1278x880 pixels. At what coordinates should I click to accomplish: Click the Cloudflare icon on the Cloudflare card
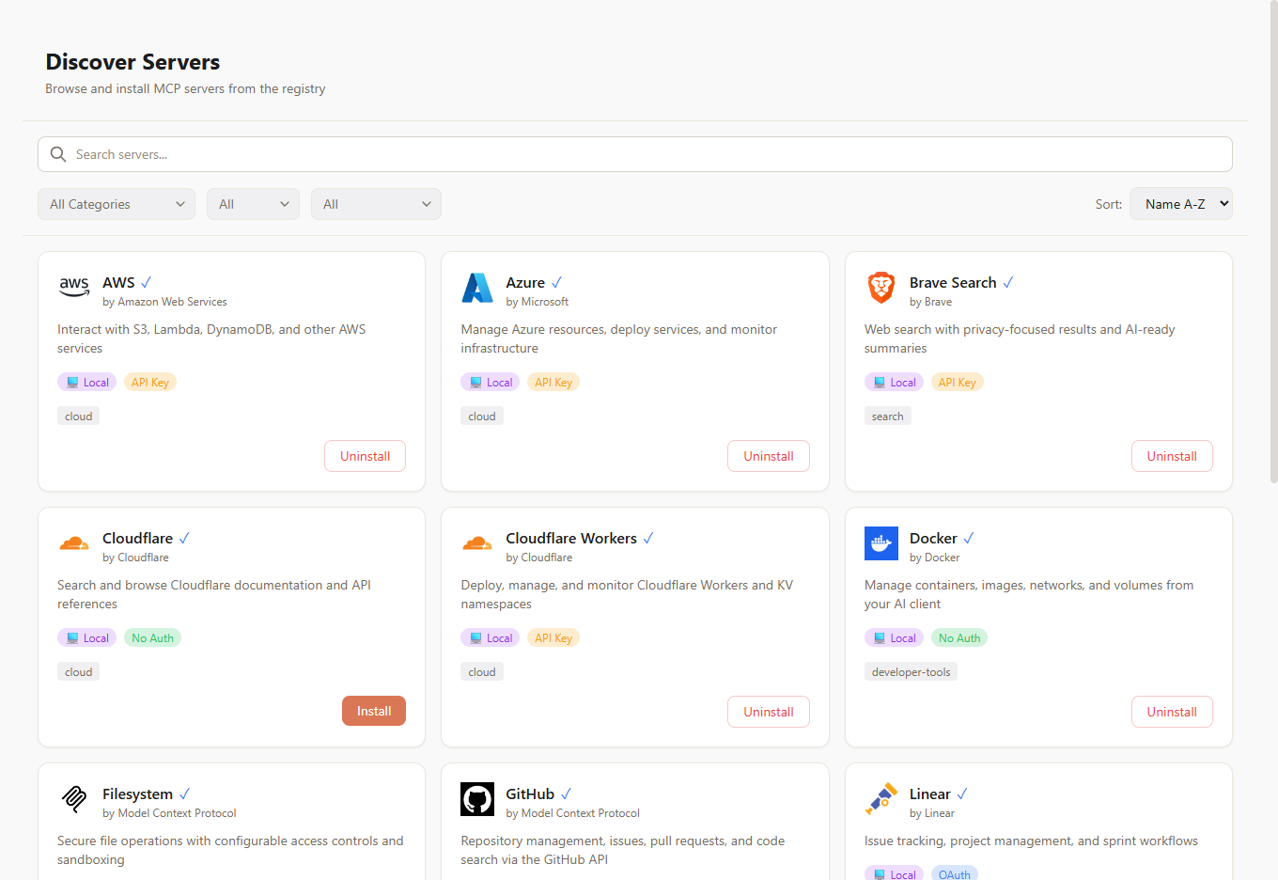point(73,543)
